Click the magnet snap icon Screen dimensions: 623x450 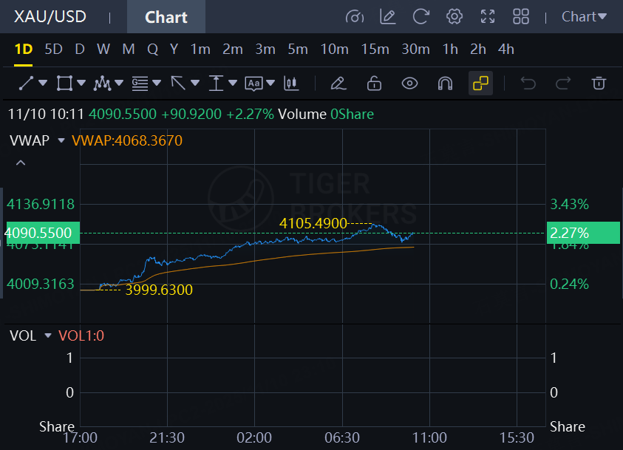445,83
